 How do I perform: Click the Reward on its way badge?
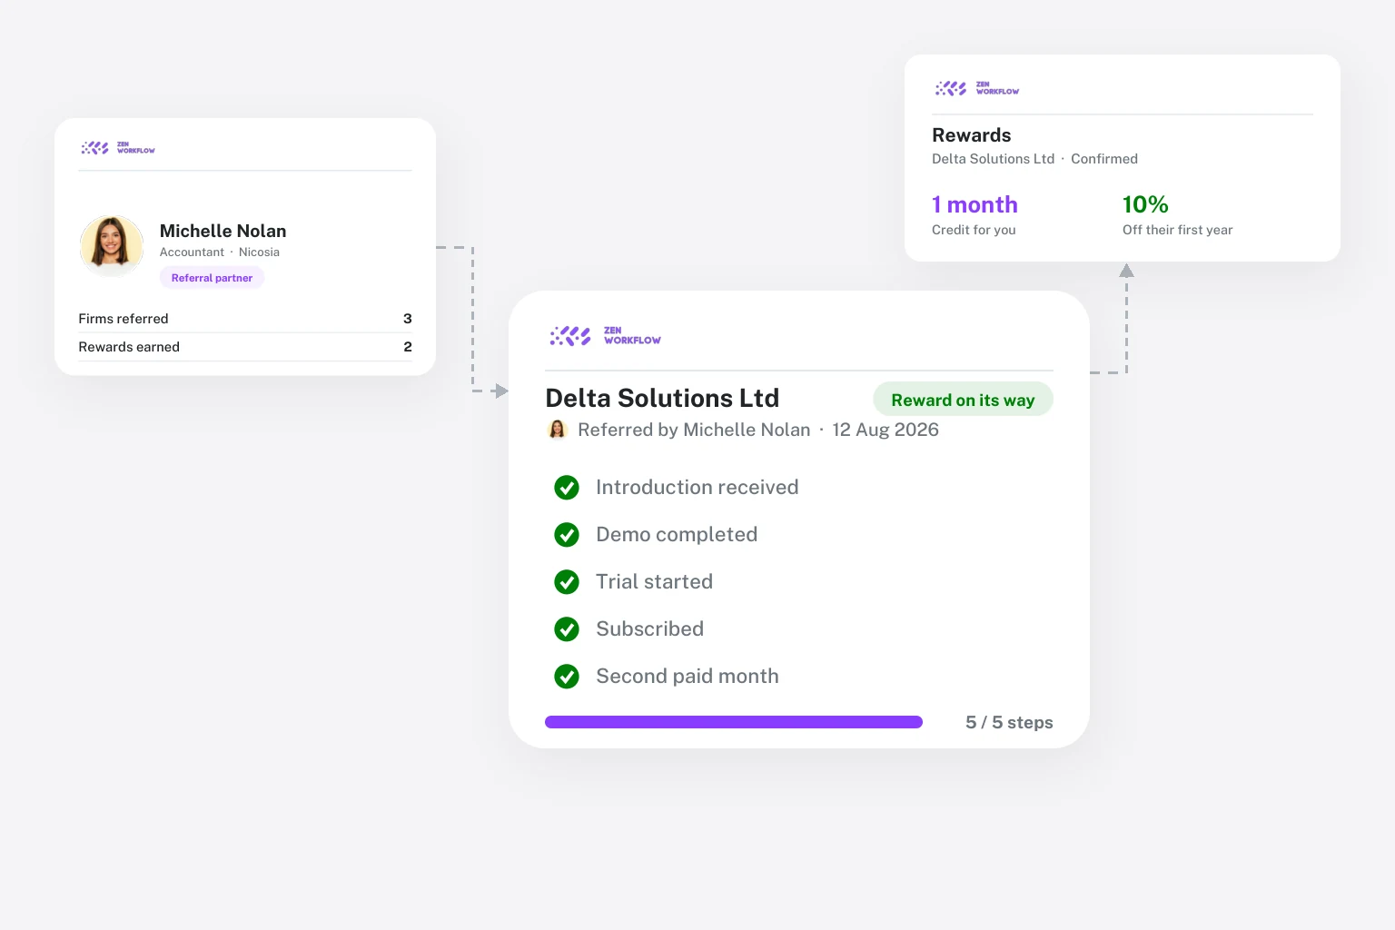click(x=963, y=400)
